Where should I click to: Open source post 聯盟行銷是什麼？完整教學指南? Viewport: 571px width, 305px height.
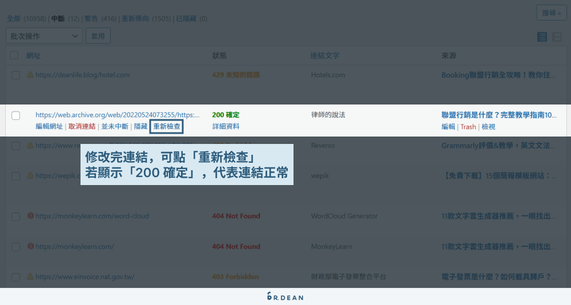499,115
